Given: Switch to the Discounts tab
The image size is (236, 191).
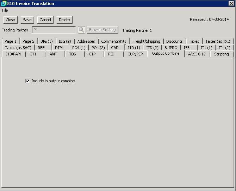Looking at the screenshot, I should coord(174,41).
